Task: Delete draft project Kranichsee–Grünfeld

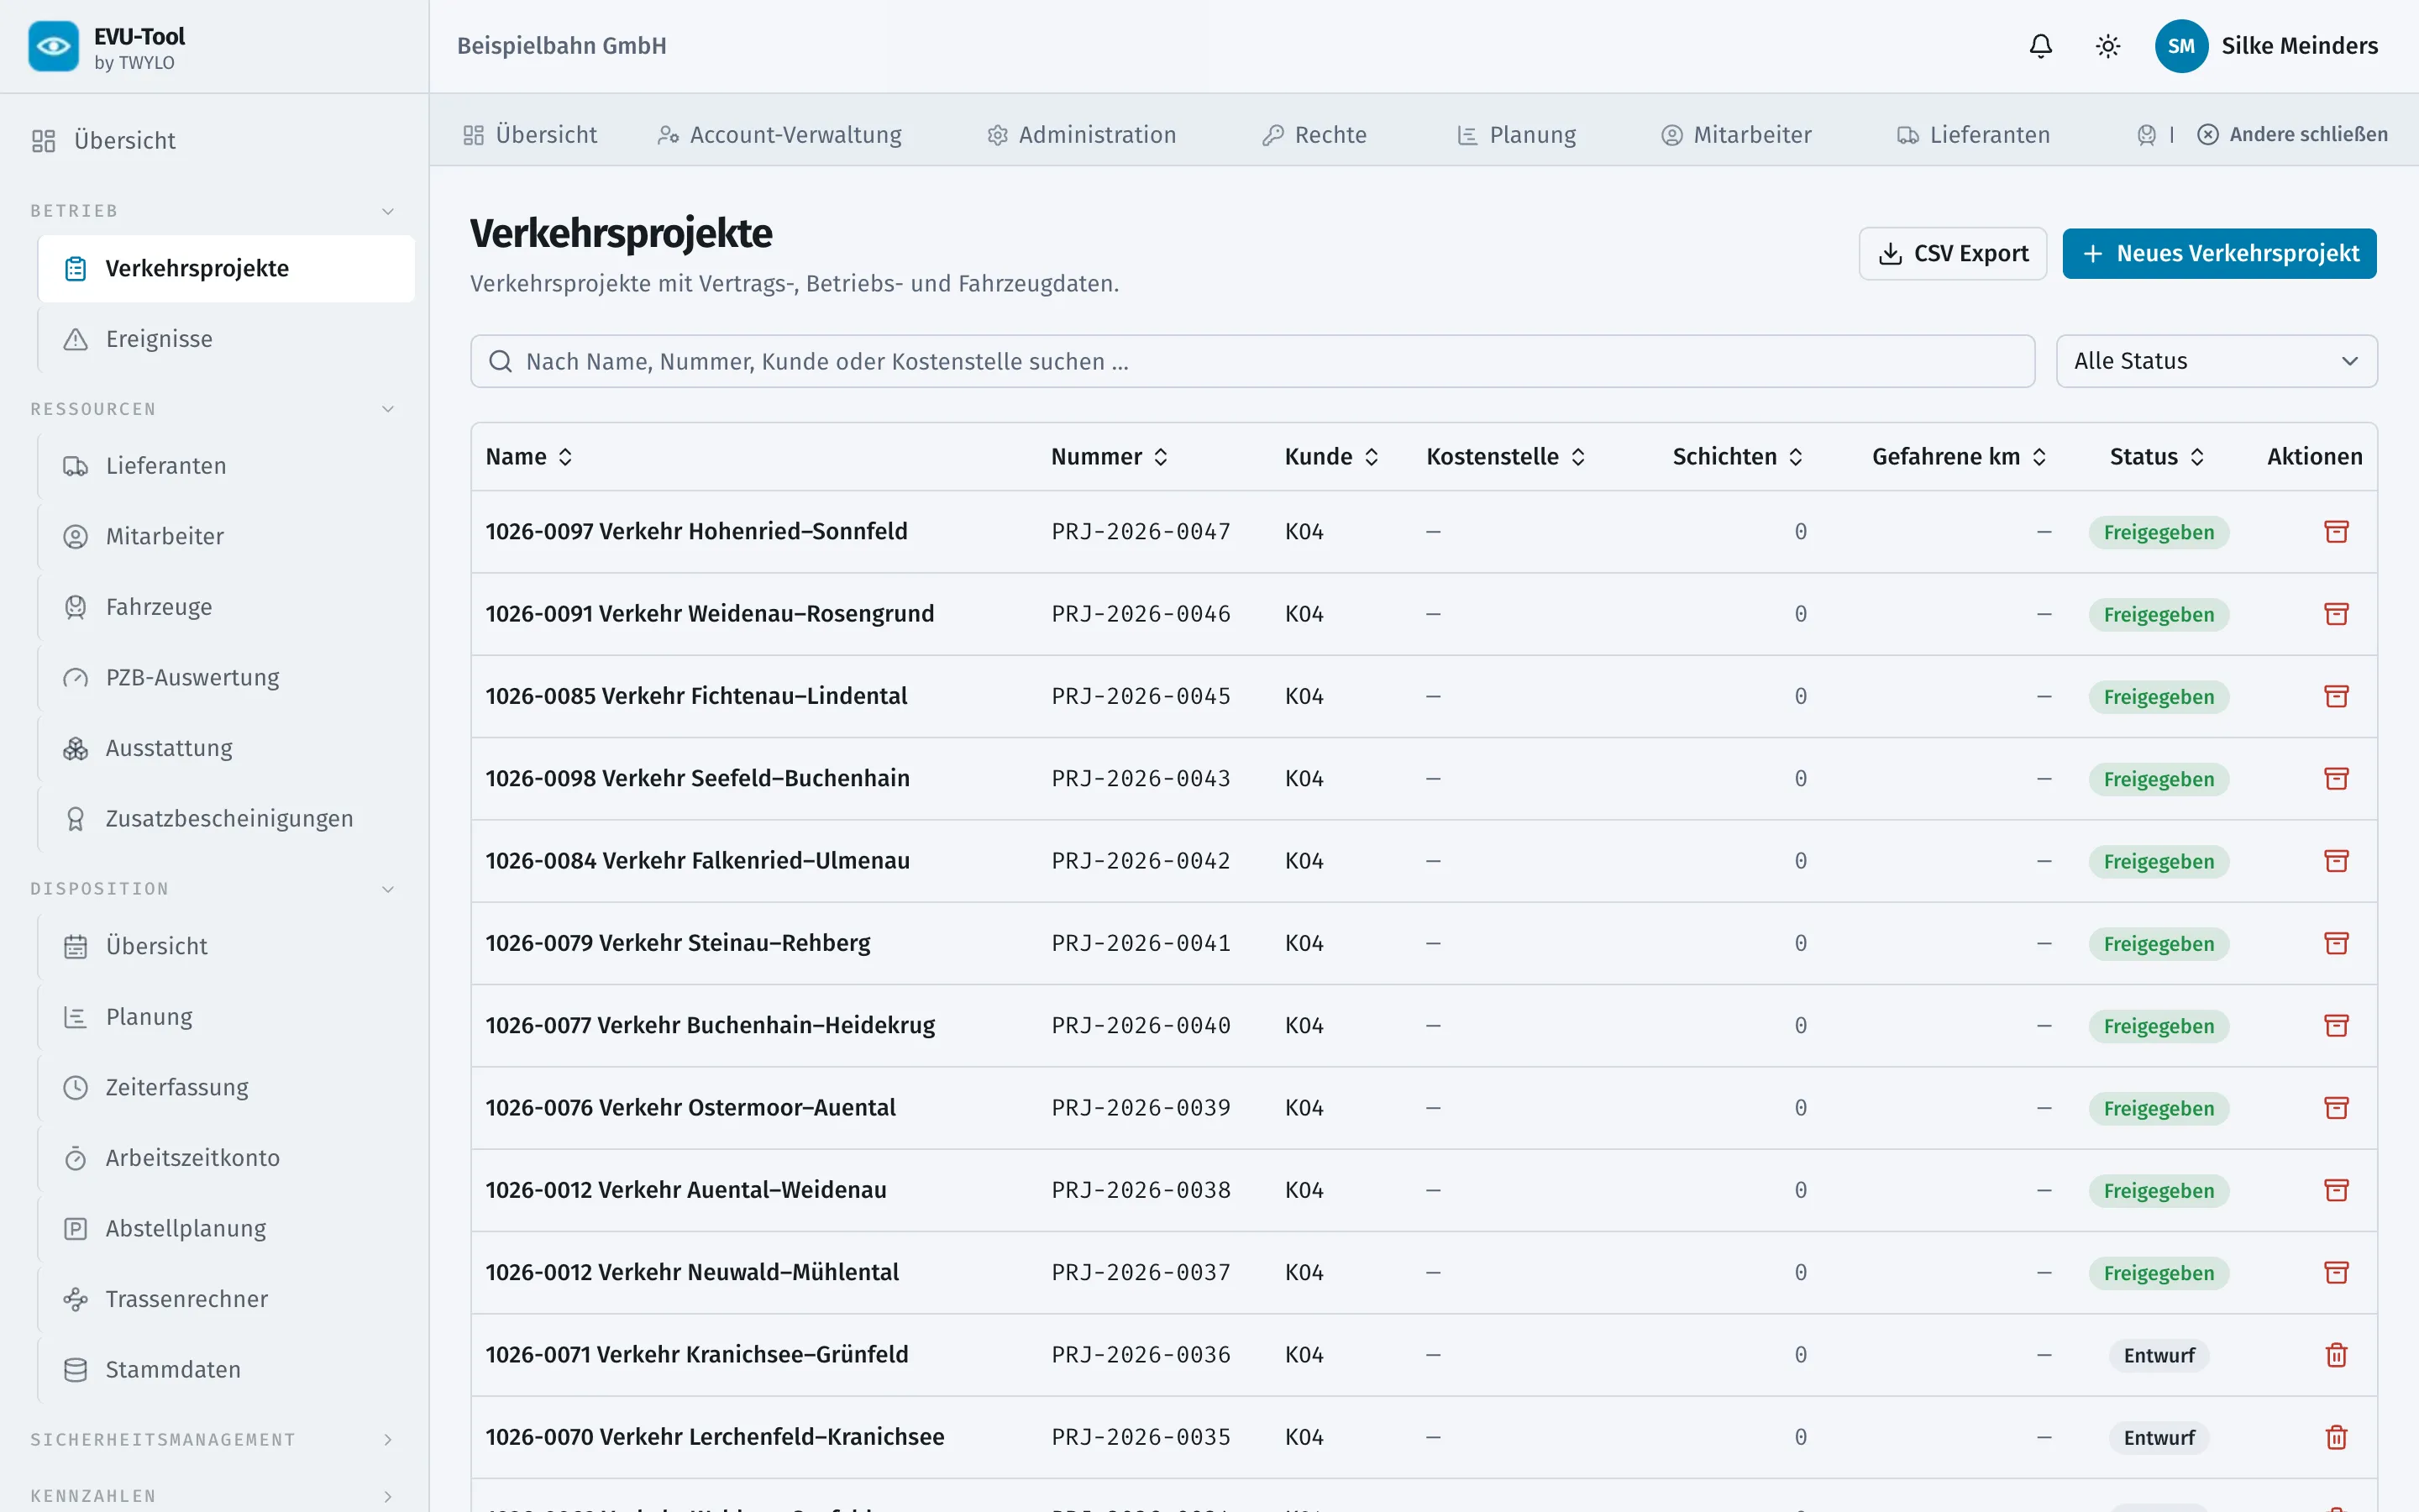Action: [x=2336, y=1355]
